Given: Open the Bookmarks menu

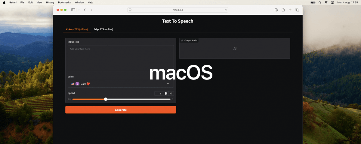Looking at the screenshot, I should pyautogui.click(x=64, y=2).
